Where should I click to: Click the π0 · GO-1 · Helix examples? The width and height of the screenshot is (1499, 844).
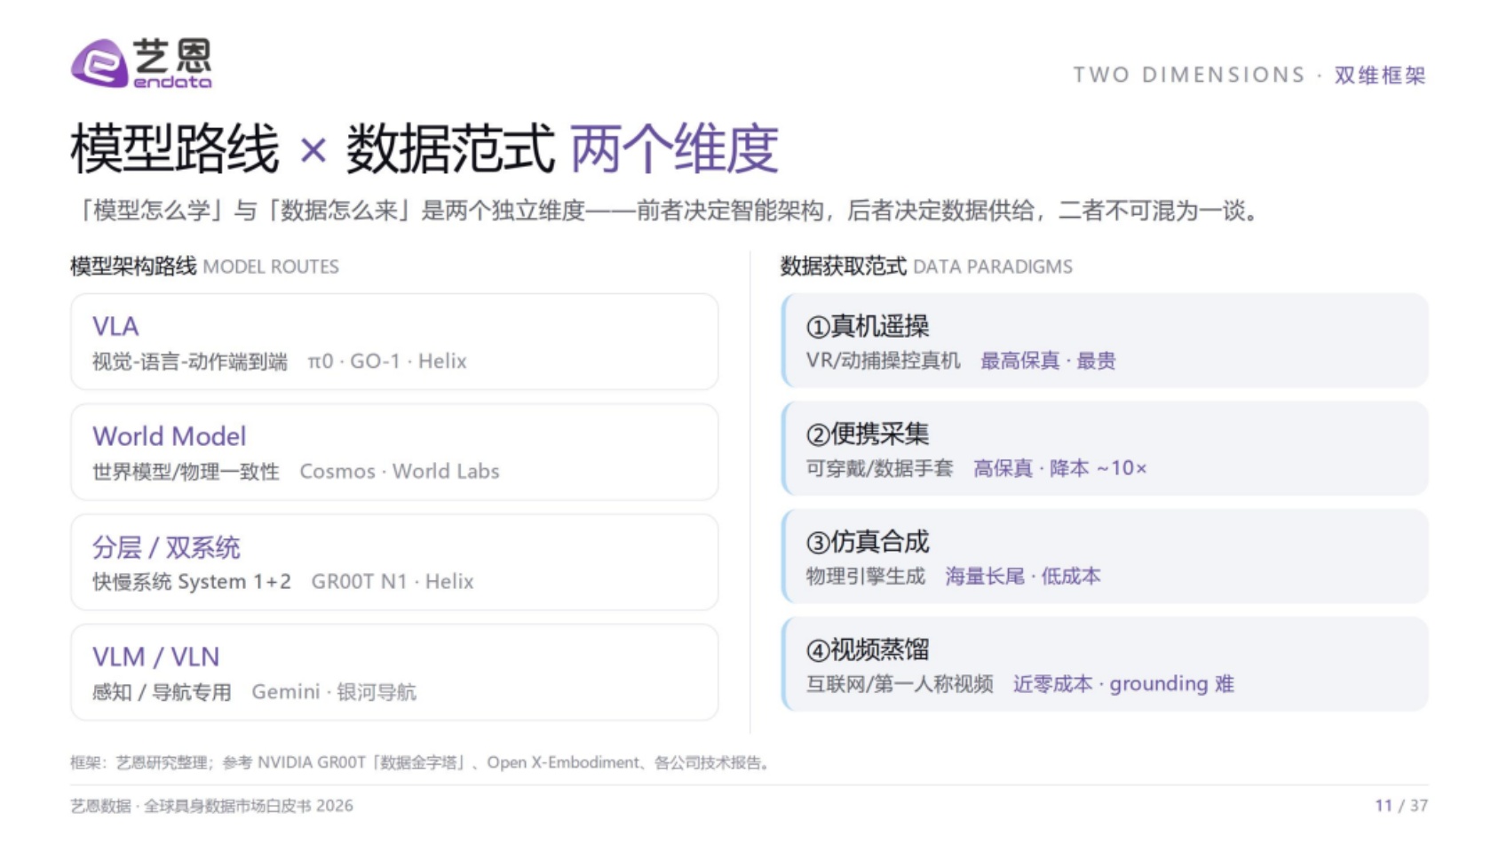pyautogui.click(x=387, y=362)
